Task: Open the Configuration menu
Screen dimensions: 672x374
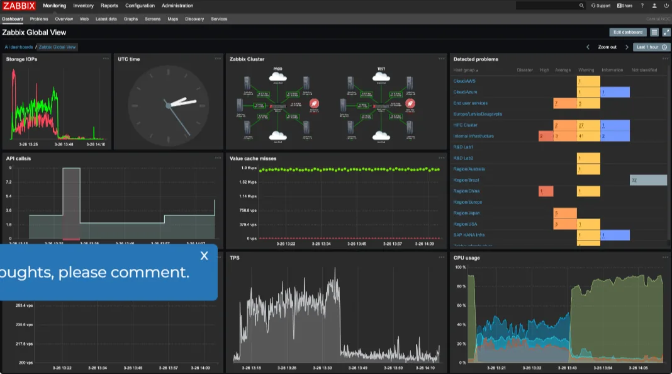Action: click(140, 6)
